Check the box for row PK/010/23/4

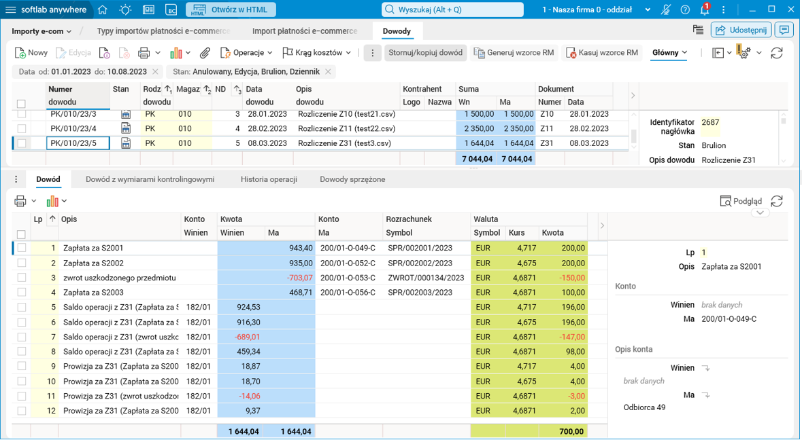point(22,129)
